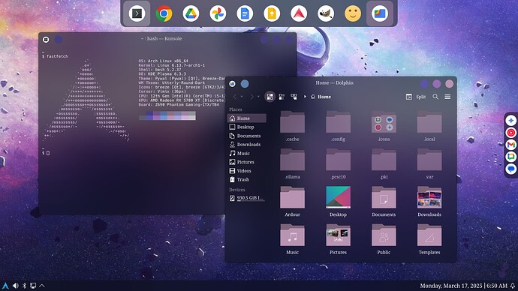Screen dimensions: 518x291
Task: Activate the highlighted file manager dock icon
Action: point(380,13)
